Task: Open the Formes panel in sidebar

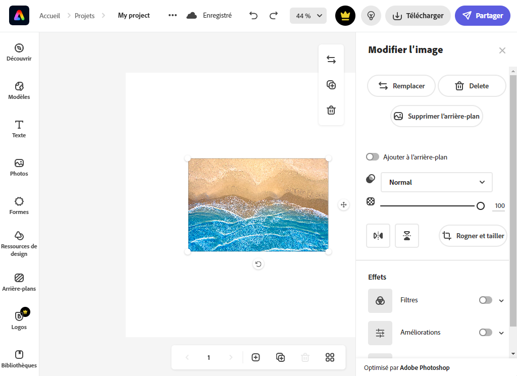Action: [x=19, y=205]
